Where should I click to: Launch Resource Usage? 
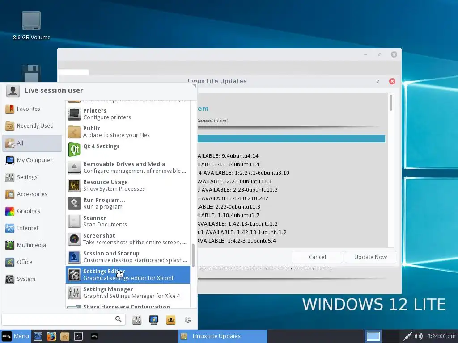128,185
